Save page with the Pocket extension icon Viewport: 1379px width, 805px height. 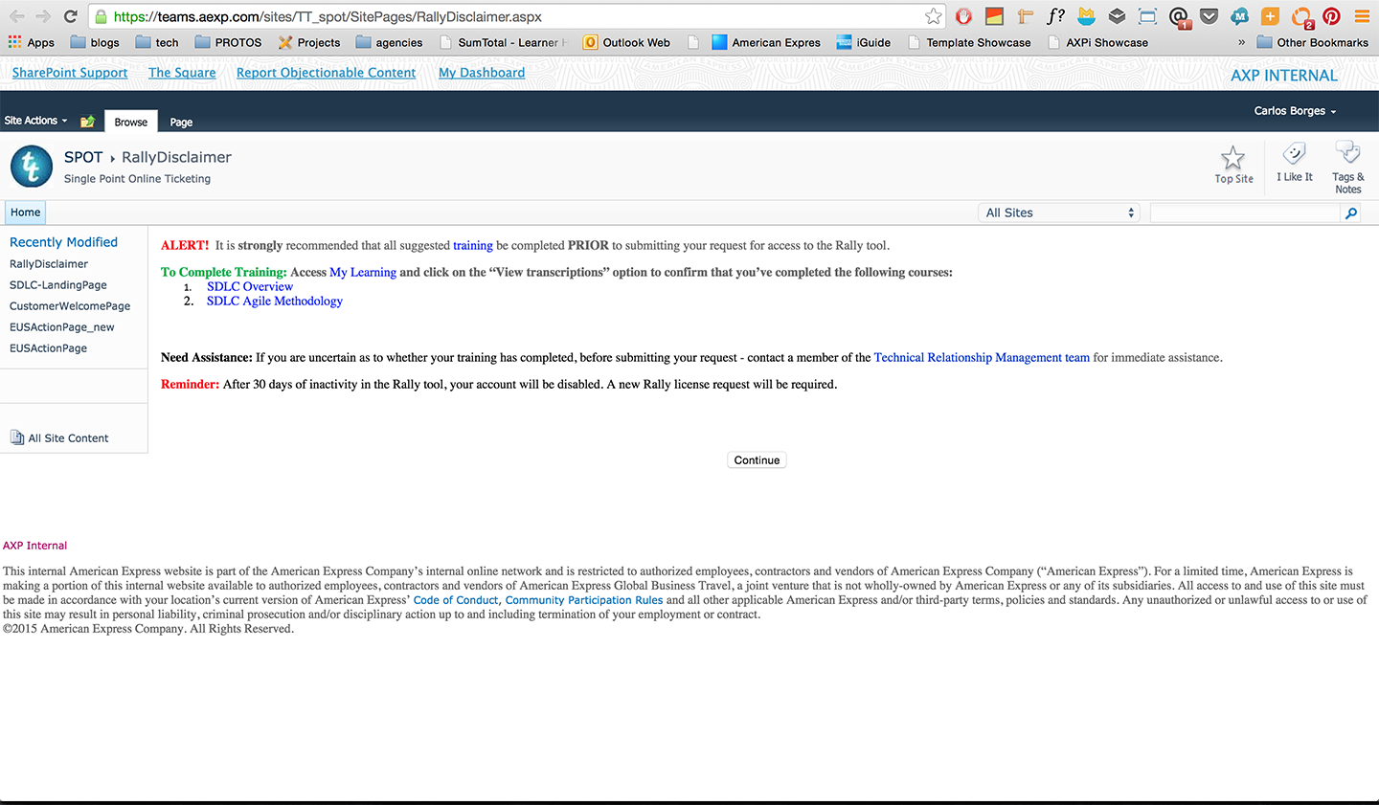click(x=1209, y=16)
